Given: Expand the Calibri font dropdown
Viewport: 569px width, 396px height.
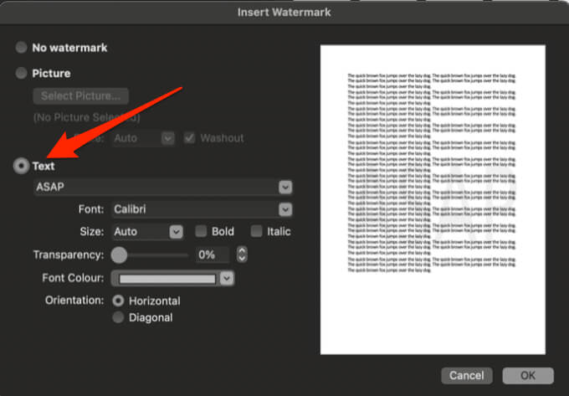Looking at the screenshot, I should [285, 209].
